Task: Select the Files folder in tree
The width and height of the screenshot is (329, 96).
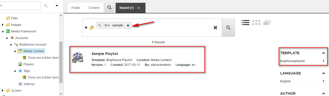Action: coord(15,18)
